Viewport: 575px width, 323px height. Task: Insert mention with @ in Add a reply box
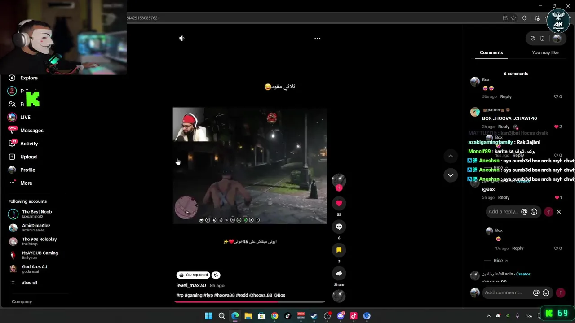coord(524,211)
